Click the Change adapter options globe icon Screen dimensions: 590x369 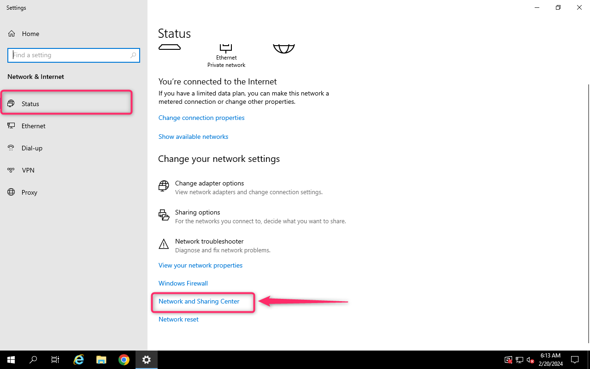tap(164, 186)
